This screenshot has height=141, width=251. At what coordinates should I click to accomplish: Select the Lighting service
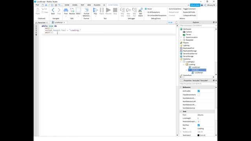click(186, 45)
